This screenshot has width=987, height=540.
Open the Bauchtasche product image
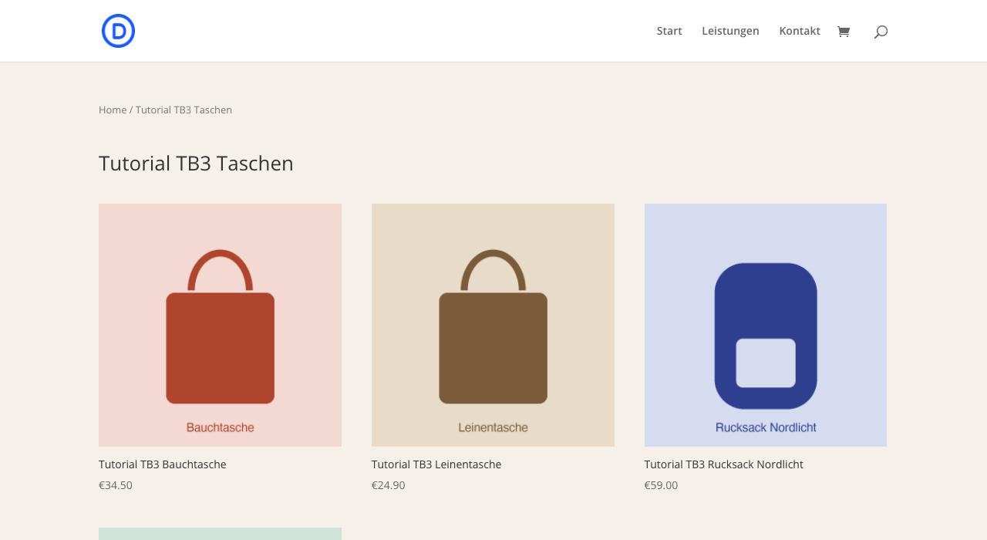tap(220, 325)
